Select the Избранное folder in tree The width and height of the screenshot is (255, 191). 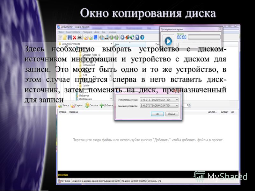[84, 95]
